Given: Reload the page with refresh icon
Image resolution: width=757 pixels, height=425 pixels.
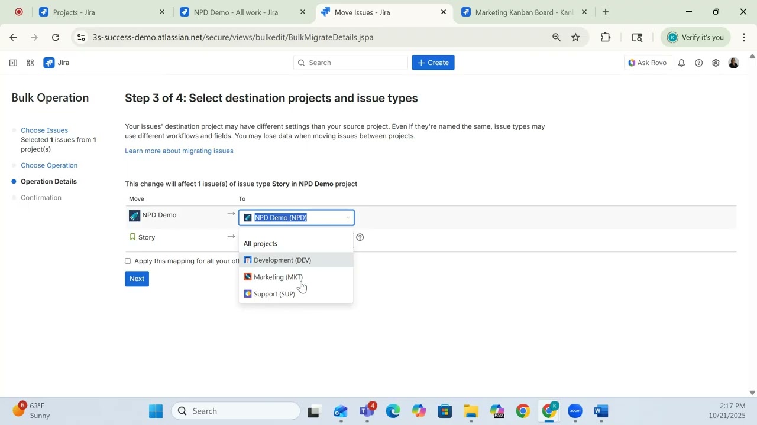Looking at the screenshot, I should [x=56, y=37].
